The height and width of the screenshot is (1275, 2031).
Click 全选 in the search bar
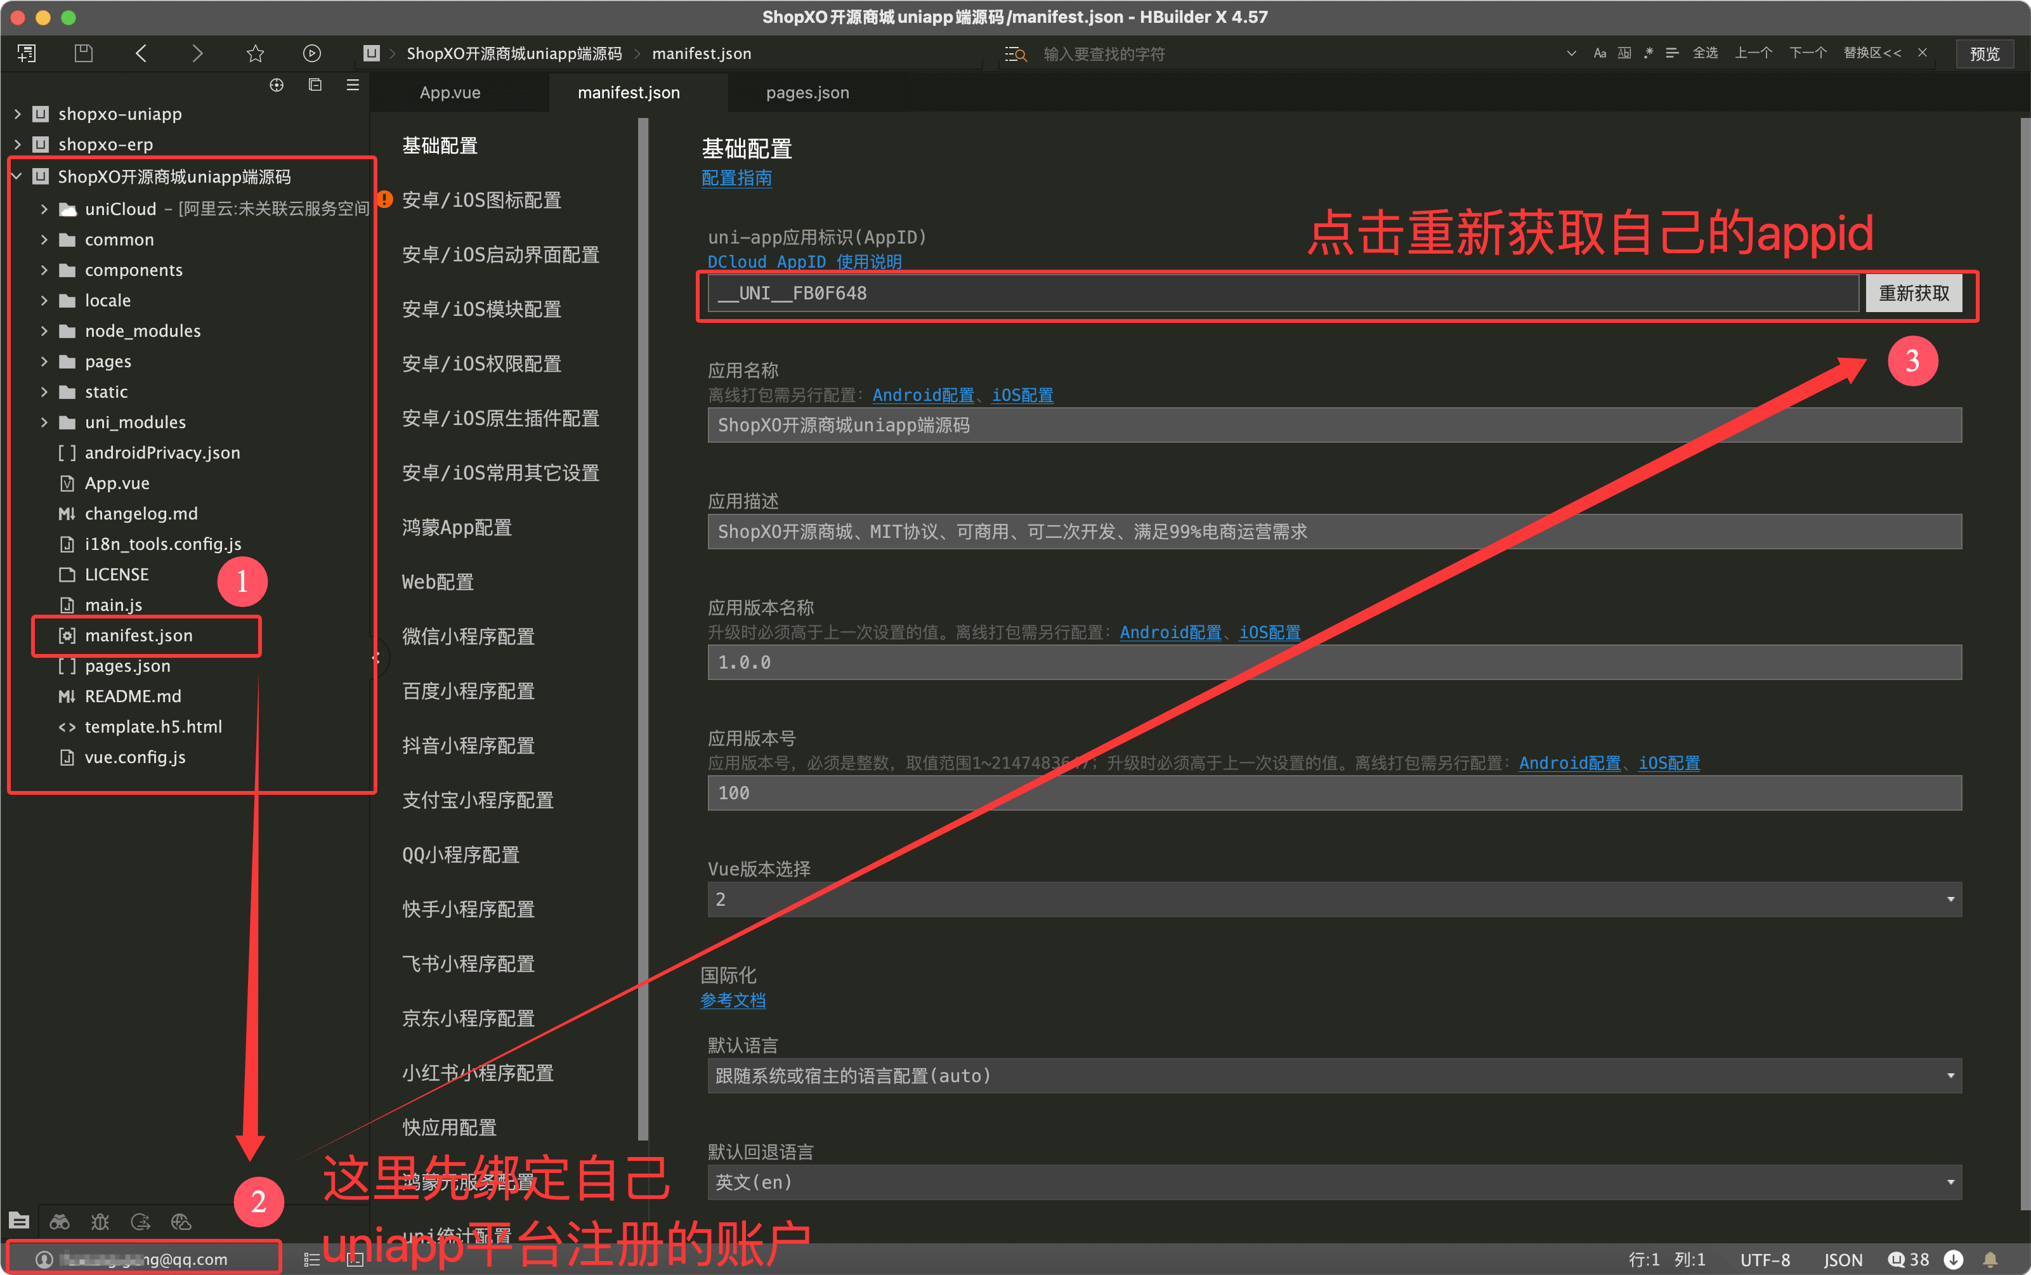tap(1705, 53)
